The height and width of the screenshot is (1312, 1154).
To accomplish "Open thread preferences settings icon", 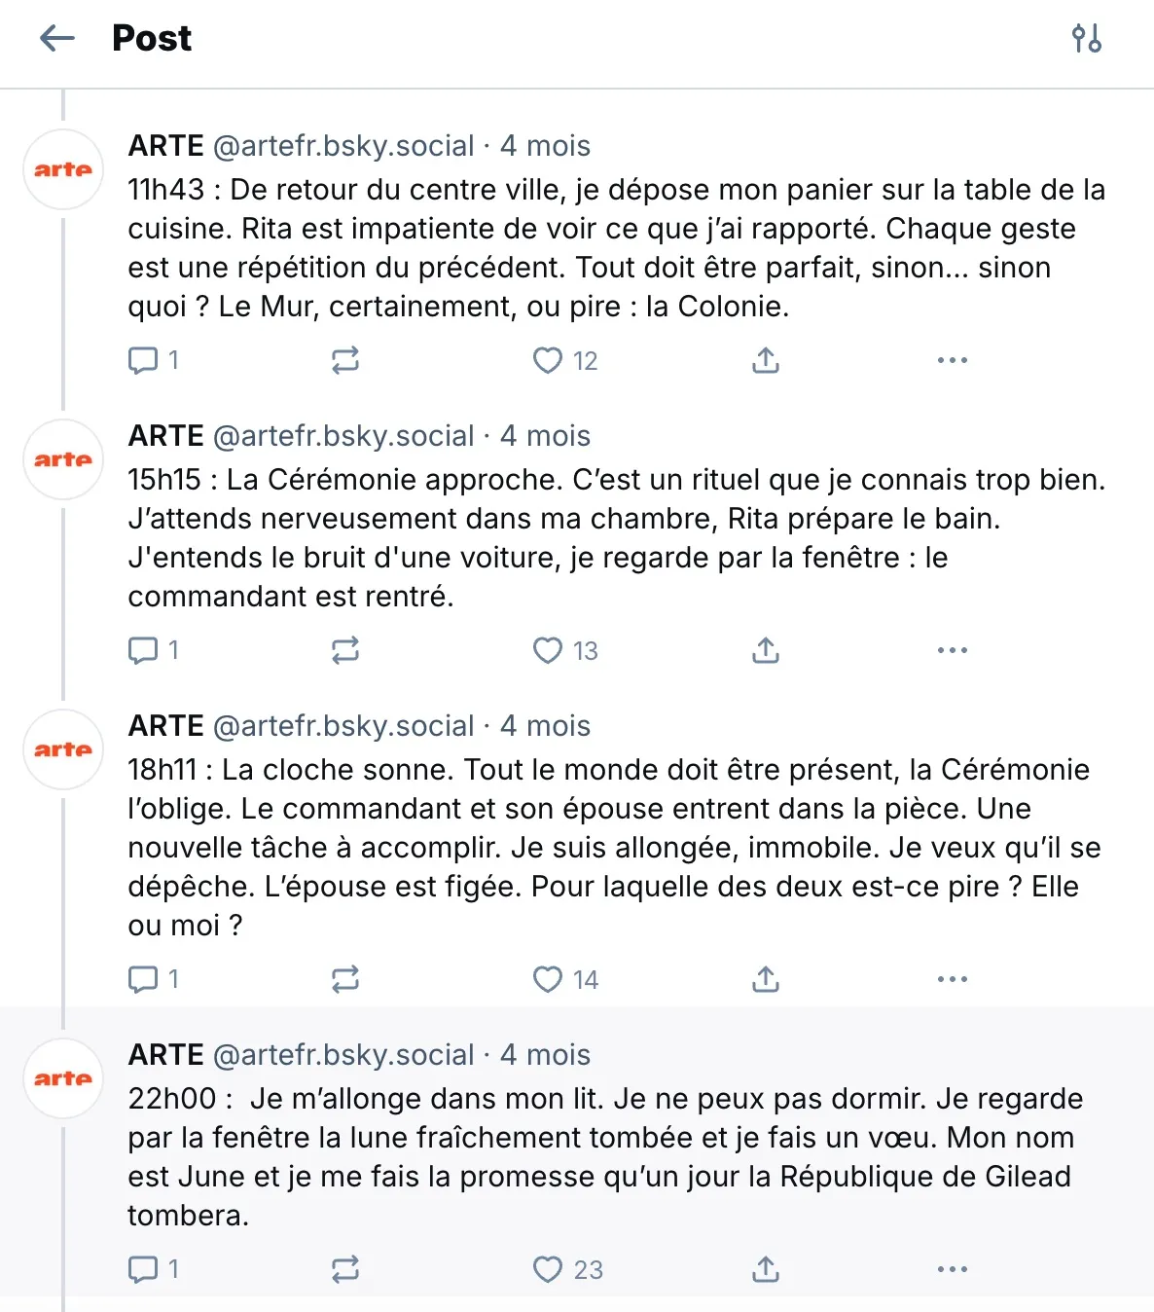I will tap(1086, 39).
